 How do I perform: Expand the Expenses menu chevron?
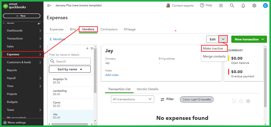[x=40, y=54]
